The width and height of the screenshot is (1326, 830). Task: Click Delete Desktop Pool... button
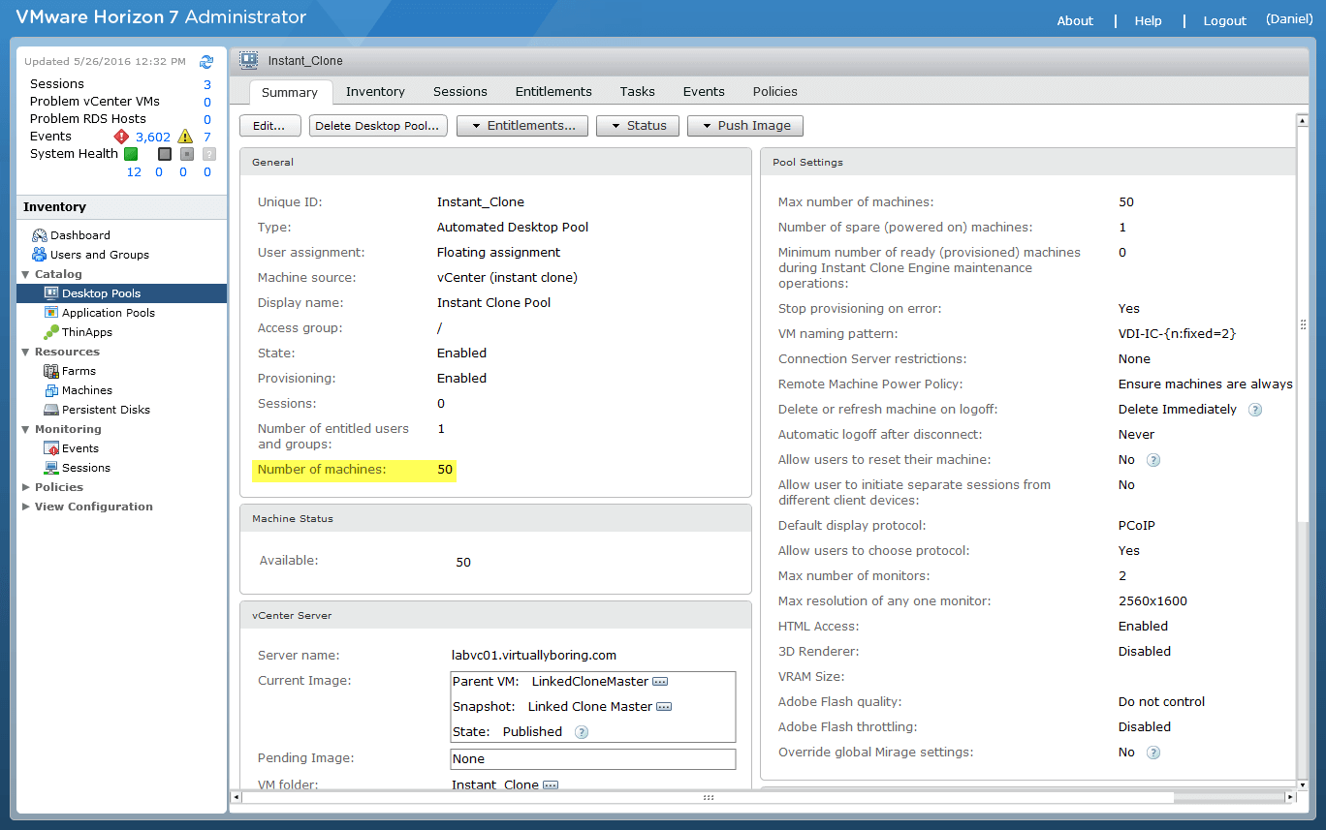click(x=378, y=126)
